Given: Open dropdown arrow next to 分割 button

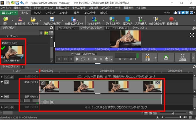Looking at the screenshot, I should tap(155, 58).
